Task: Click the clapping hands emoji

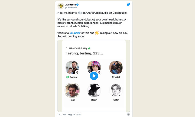Action: tap(97, 33)
